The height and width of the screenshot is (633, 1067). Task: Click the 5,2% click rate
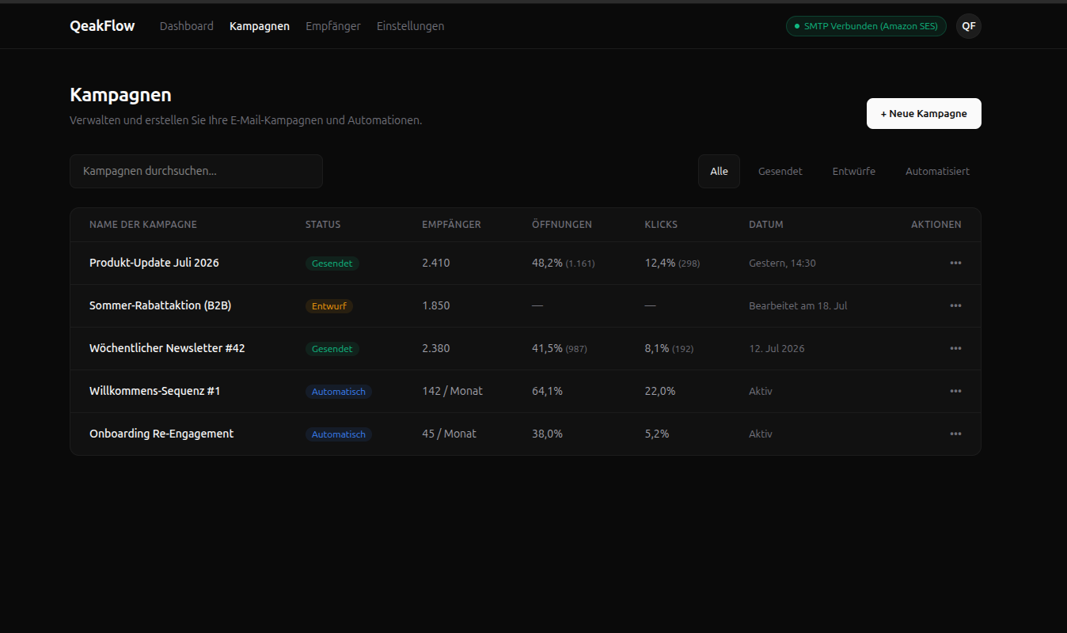(657, 434)
